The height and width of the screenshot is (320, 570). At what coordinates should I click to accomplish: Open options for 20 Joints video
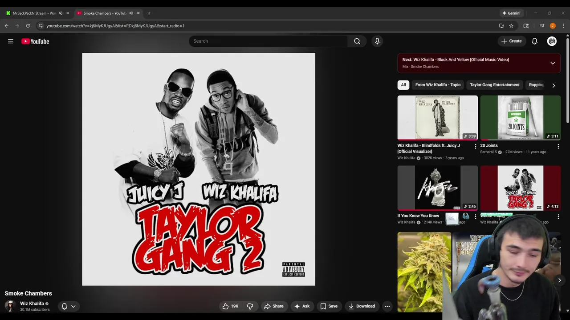(558, 146)
